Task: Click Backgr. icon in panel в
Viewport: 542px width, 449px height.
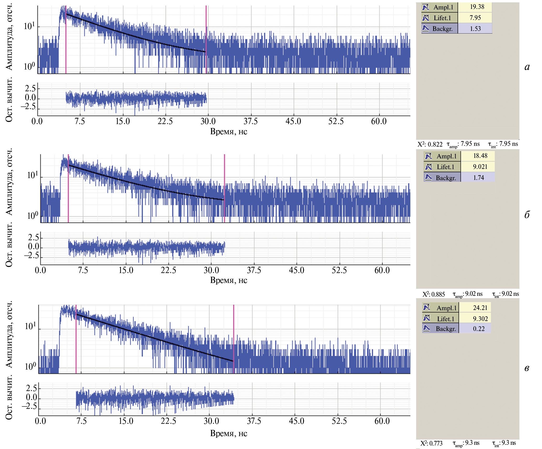Action: click(427, 328)
